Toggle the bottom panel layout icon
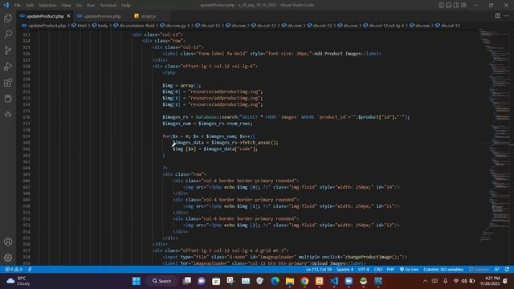 click(449, 5)
